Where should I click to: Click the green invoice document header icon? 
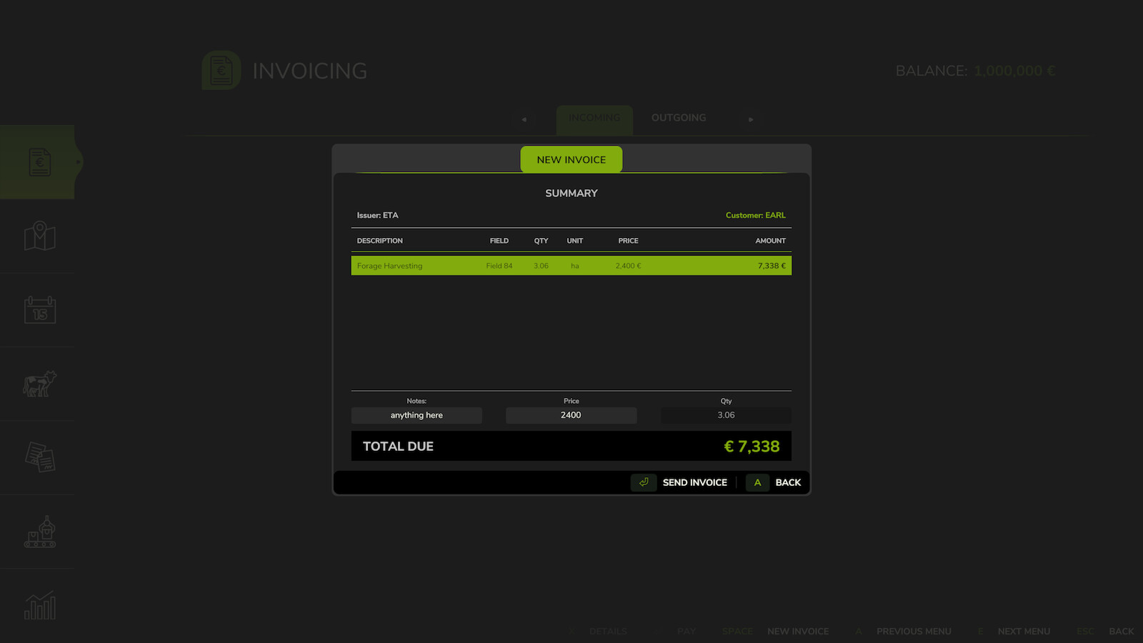tap(220, 70)
